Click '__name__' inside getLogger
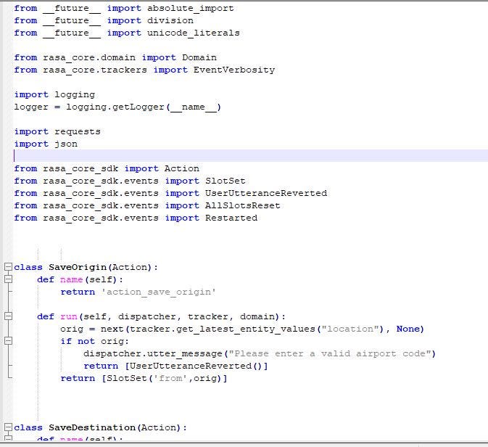Image resolution: width=488 pixels, height=447 pixels. pos(194,107)
